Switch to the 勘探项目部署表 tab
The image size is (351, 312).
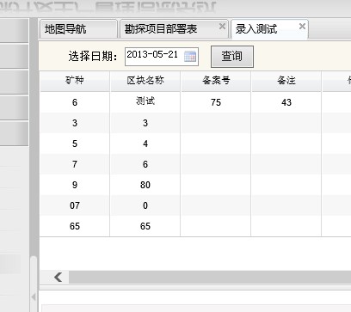point(174,28)
